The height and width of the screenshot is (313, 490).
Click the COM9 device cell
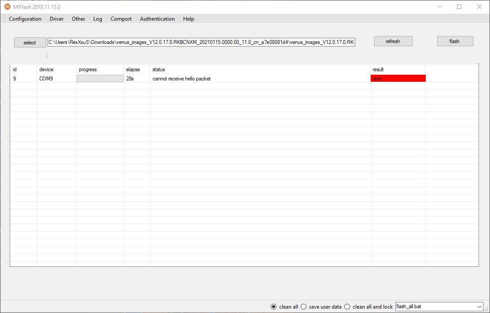pos(57,79)
